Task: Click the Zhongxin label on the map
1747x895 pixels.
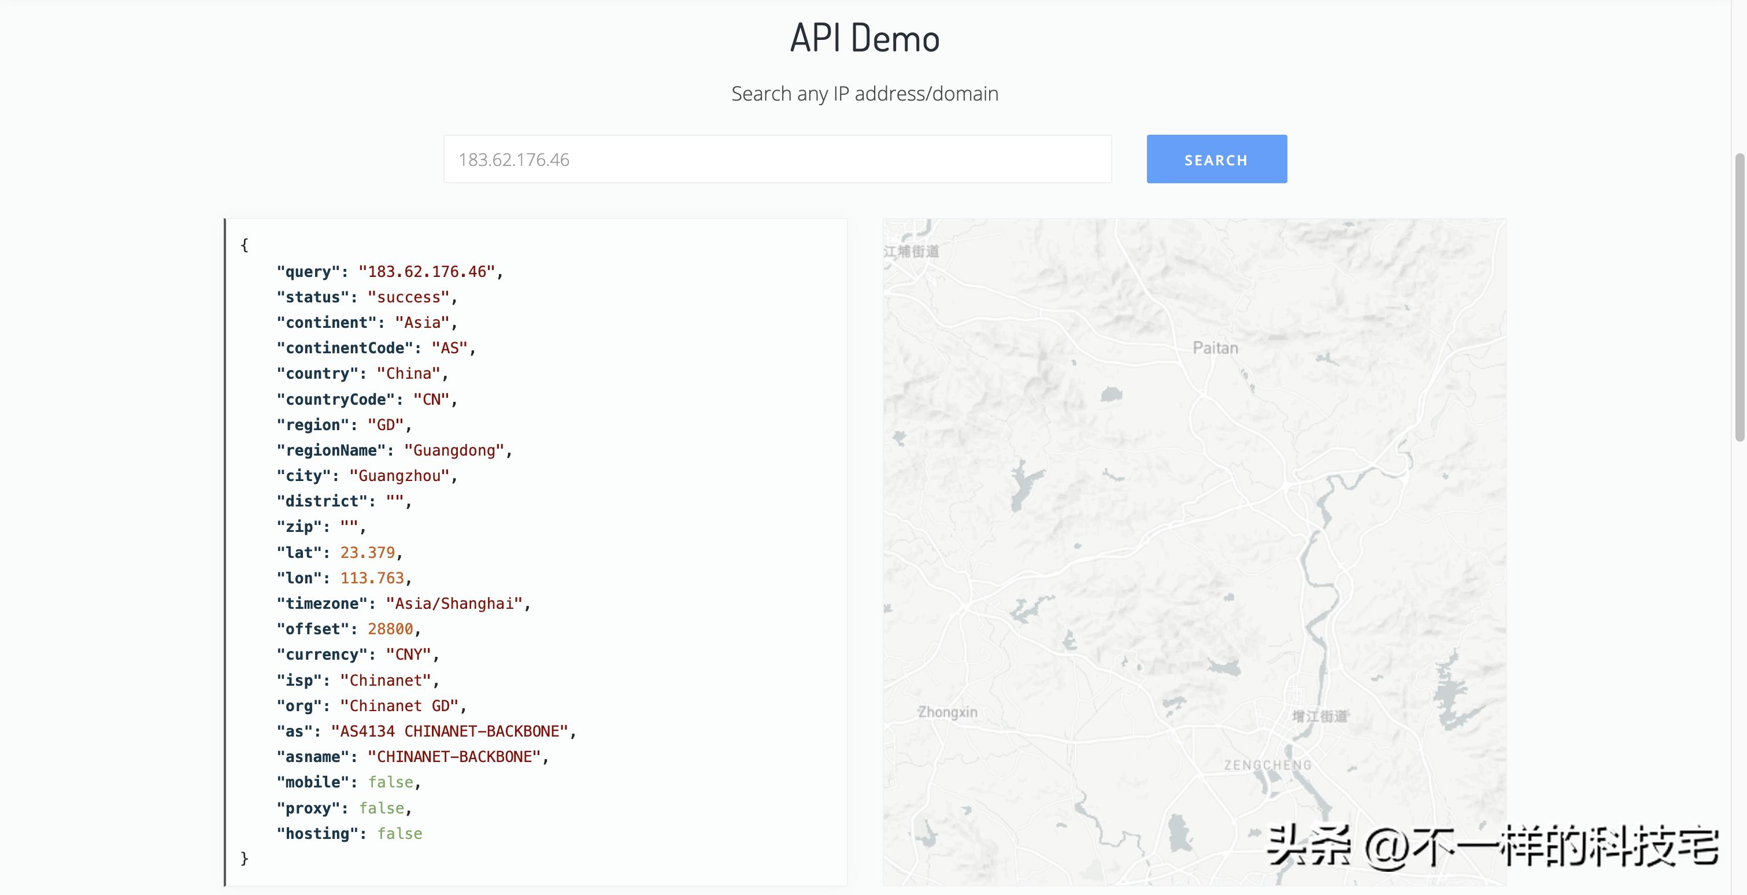Action: point(947,712)
